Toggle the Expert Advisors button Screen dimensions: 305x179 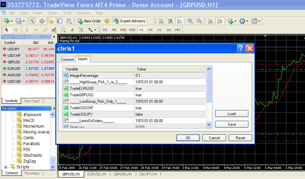point(129,21)
